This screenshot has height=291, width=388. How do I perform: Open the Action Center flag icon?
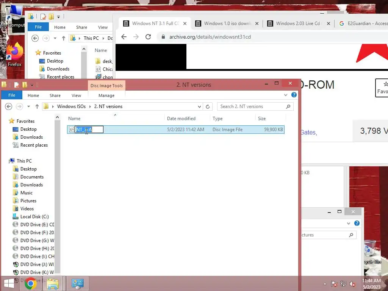(334, 284)
